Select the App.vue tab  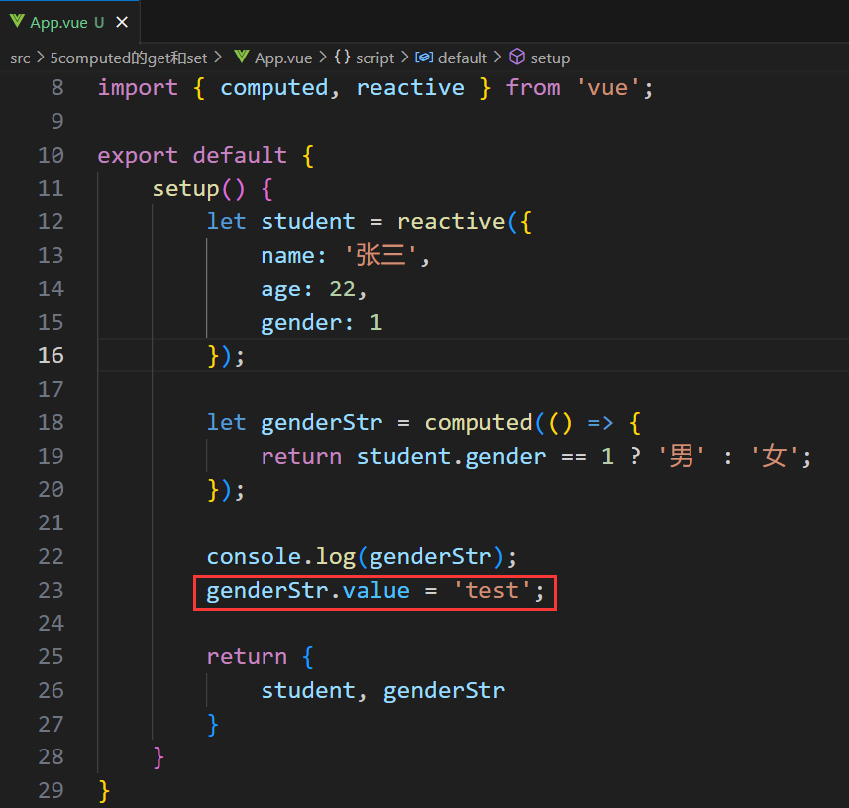coord(69,22)
